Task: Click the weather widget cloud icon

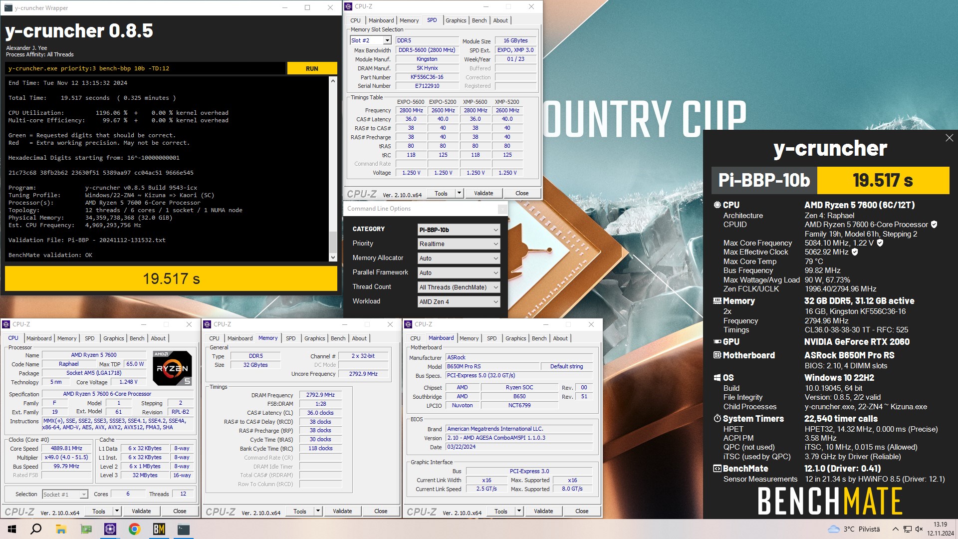Action: click(833, 529)
